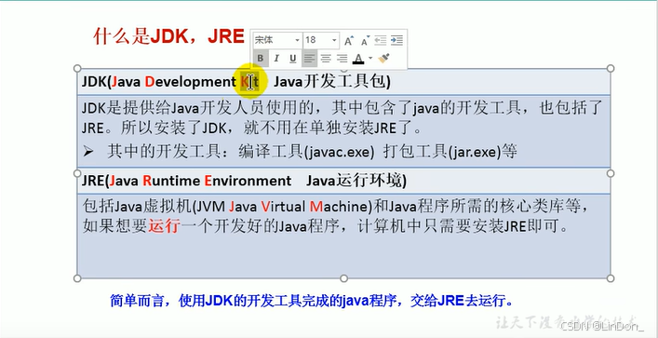Click the bottom-left selection handle of the table
This screenshot has height=338, width=658.
77,278
